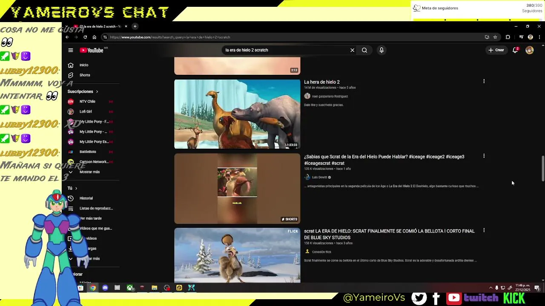Image resolution: width=545 pixels, height=306 pixels.
Task: Open a new browser tab
Action: [x=135, y=26]
